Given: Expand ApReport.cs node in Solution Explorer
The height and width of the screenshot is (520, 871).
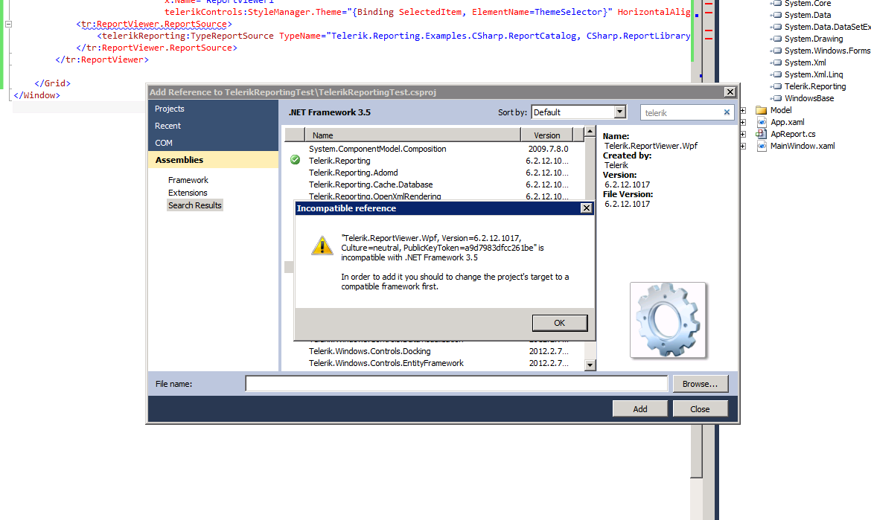Looking at the screenshot, I should pyautogui.click(x=743, y=135).
